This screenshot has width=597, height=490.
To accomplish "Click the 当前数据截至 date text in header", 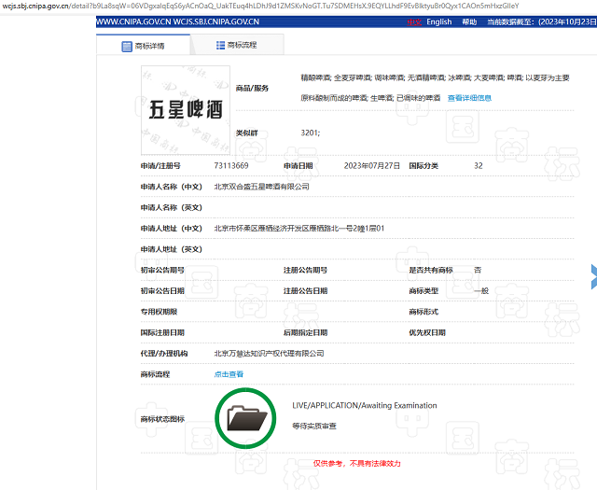I will pos(542,22).
